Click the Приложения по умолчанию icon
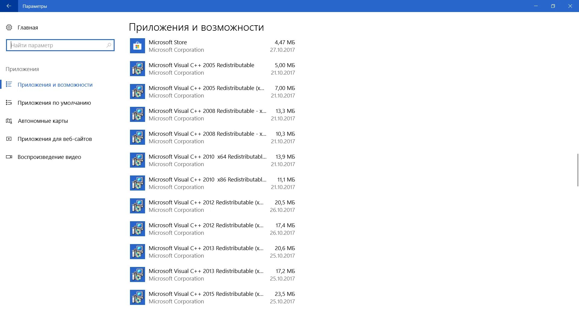579x310 pixels. tap(9, 103)
